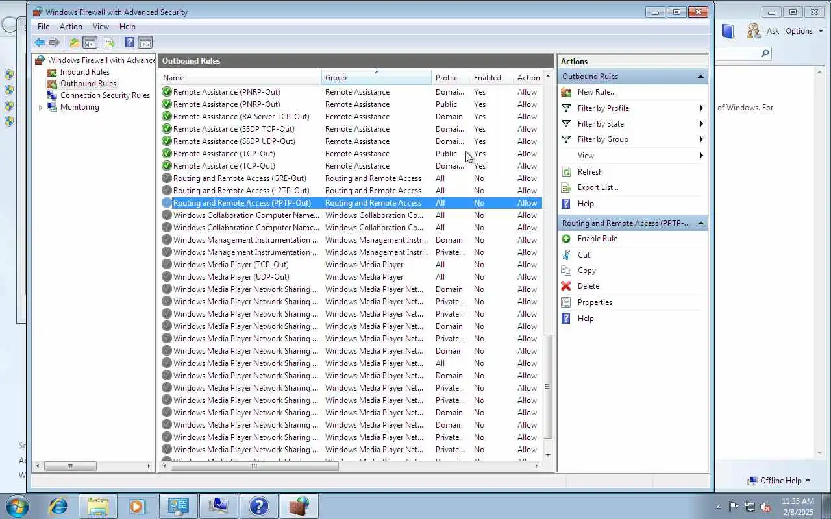The width and height of the screenshot is (831, 519).
Task: Click grey icon of Windows Media Player (UDP-Out)
Action: [x=167, y=277]
